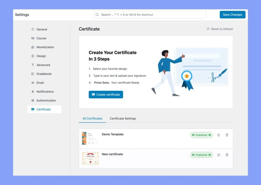This screenshot has width=261, height=185.
Task: Switch to the Certificate Settings tab
Action: (123, 118)
